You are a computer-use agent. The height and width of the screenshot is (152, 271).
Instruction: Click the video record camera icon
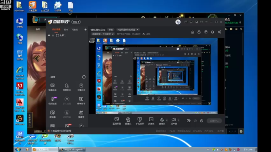pyautogui.click(x=189, y=121)
